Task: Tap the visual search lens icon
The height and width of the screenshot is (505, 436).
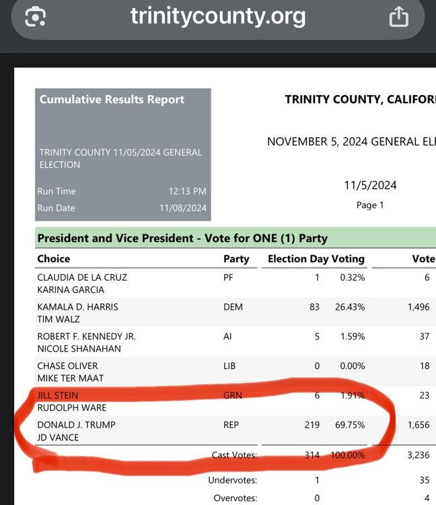Action: [35, 16]
